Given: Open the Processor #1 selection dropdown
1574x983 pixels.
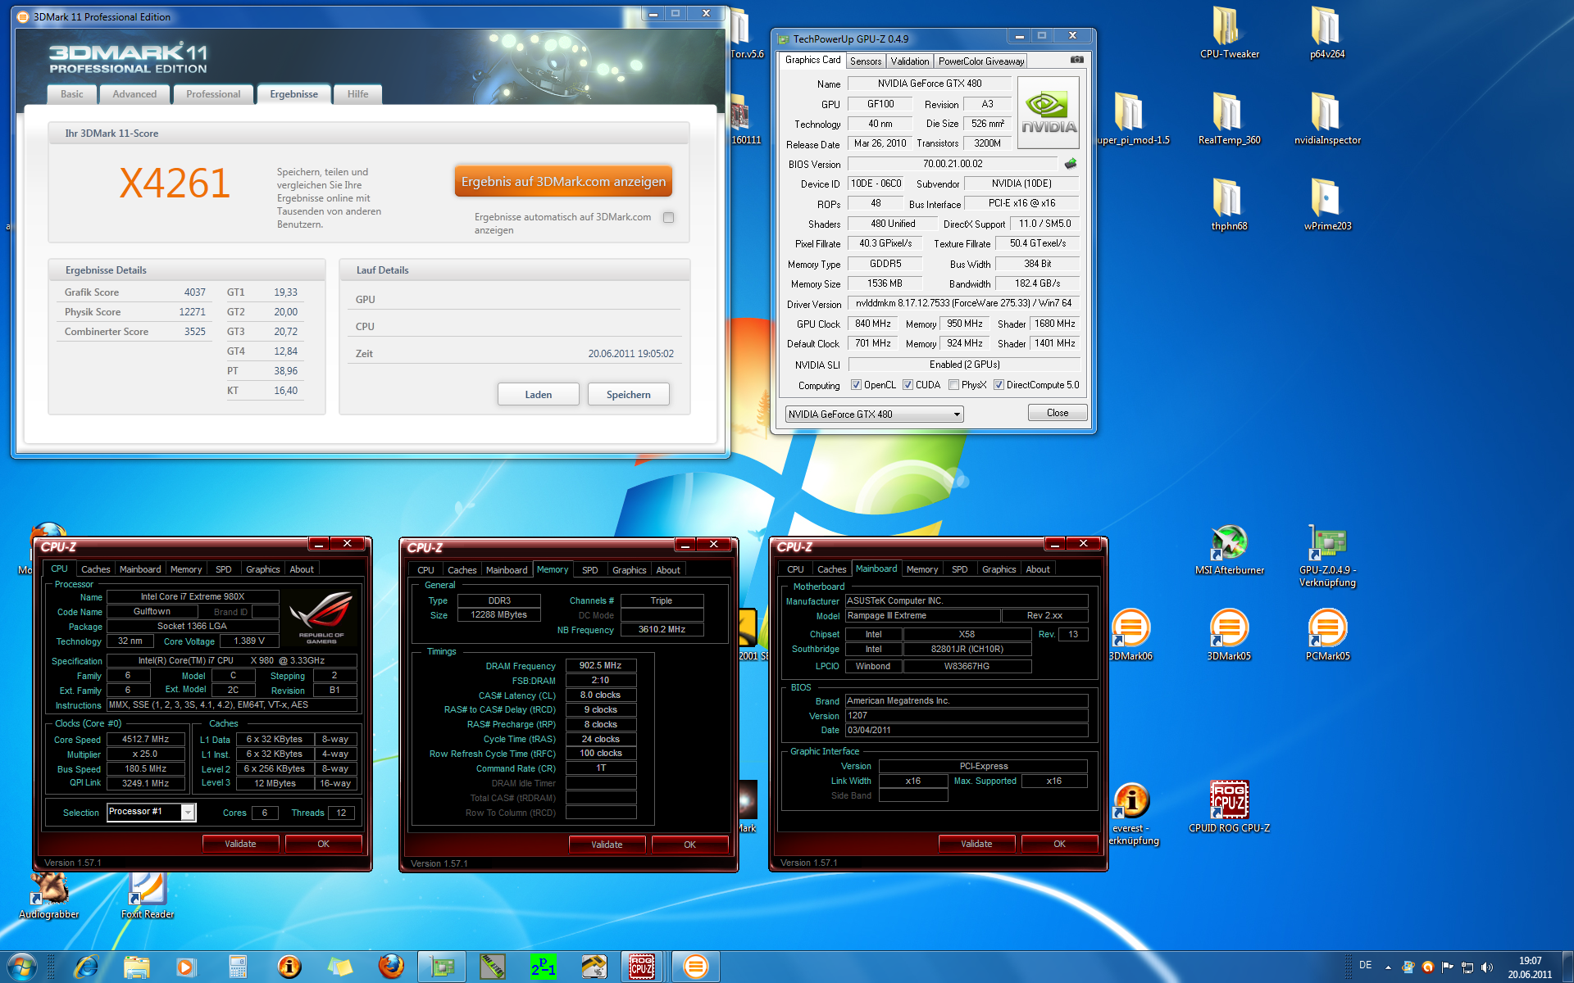Looking at the screenshot, I should coord(151,812).
